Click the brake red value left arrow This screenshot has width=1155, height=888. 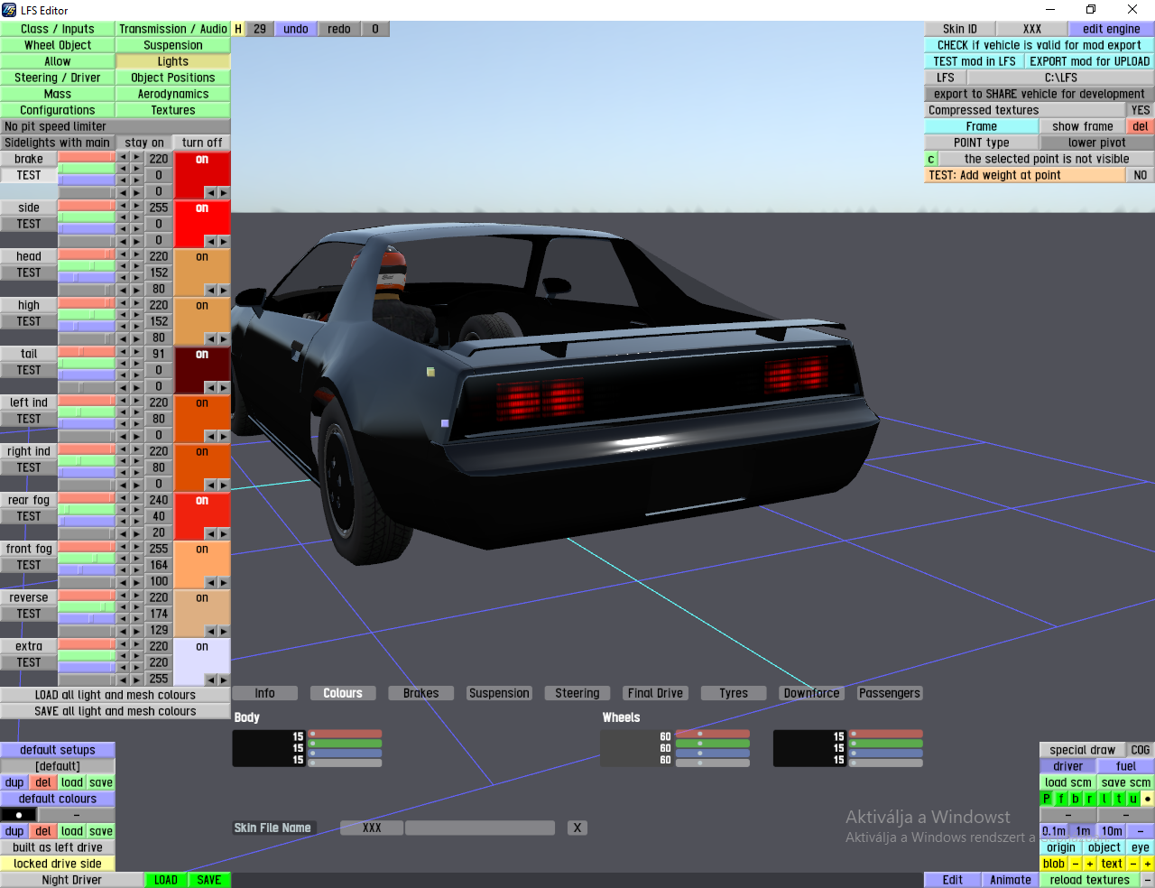pyautogui.click(x=123, y=157)
